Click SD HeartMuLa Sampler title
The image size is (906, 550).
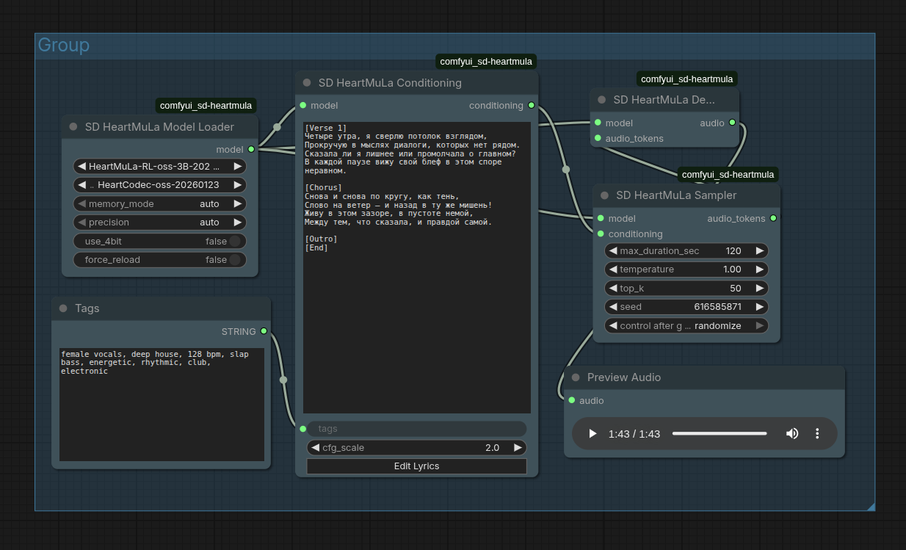coord(676,195)
